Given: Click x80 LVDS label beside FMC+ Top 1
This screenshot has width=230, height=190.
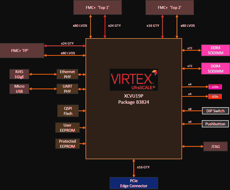Looking at the screenshot, I should pyautogui.click(x=80, y=26).
